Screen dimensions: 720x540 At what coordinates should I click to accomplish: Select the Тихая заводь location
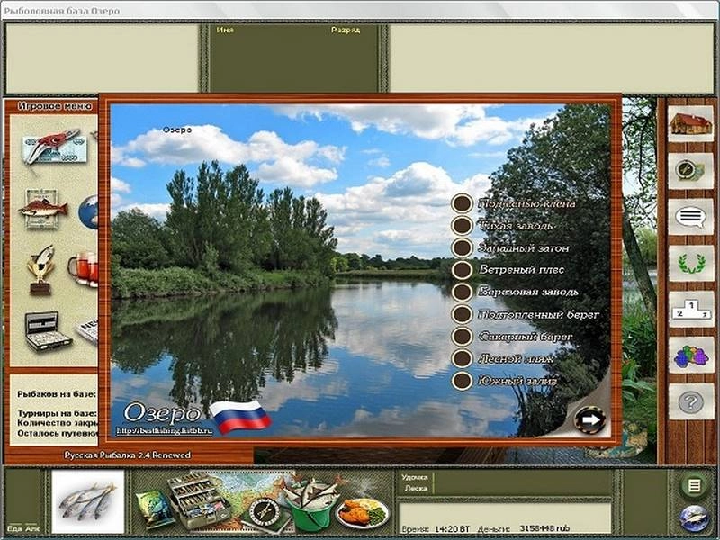click(462, 226)
